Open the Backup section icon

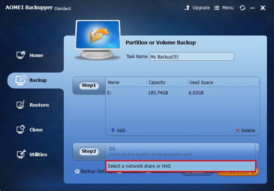point(21,80)
